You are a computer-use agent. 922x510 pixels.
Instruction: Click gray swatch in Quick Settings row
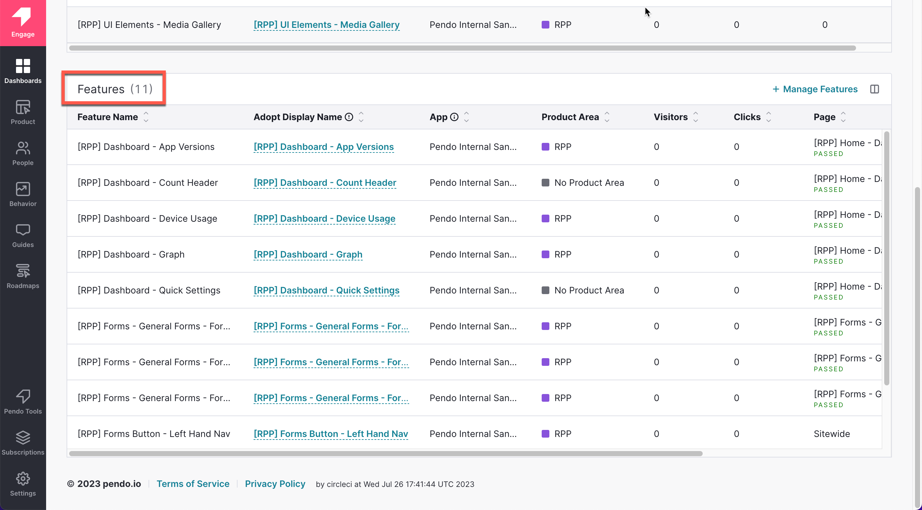pos(546,290)
